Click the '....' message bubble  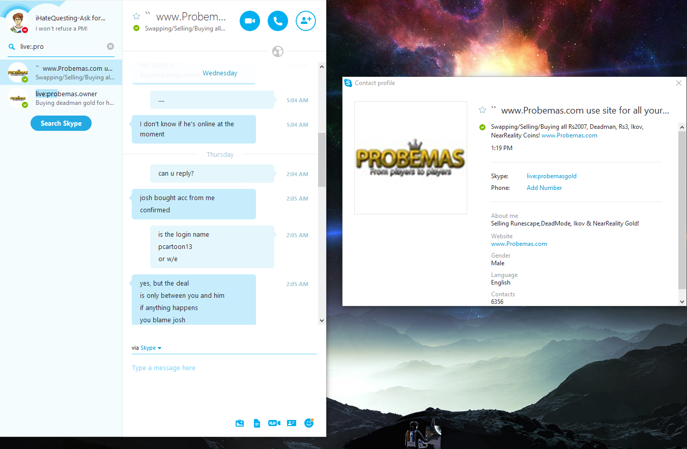pyautogui.click(x=212, y=100)
